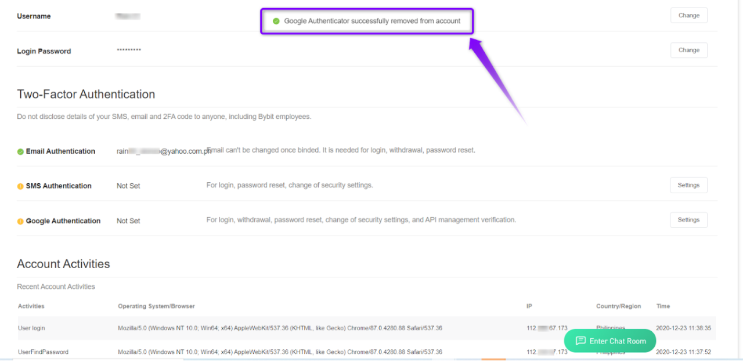
Task: Click the Operating System/Browser column header
Action: (x=156, y=306)
